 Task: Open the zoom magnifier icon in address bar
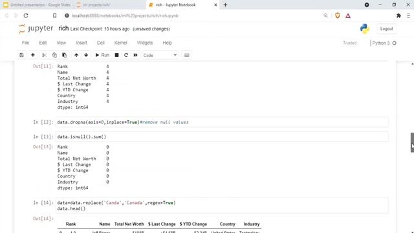click(x=325, y=16)
